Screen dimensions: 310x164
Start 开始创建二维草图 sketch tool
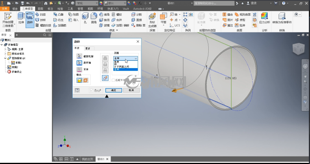coord(8,20)
